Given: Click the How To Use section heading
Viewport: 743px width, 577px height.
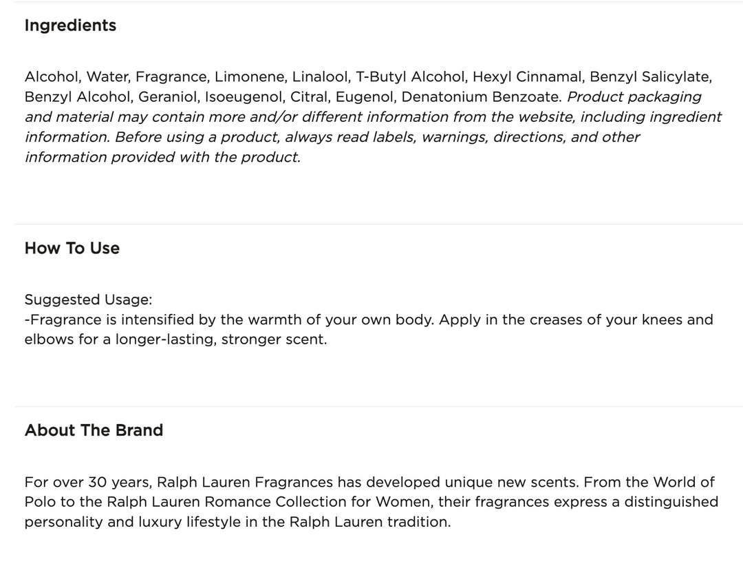Looking at the screenshot, I should click(x=72, y=249).
